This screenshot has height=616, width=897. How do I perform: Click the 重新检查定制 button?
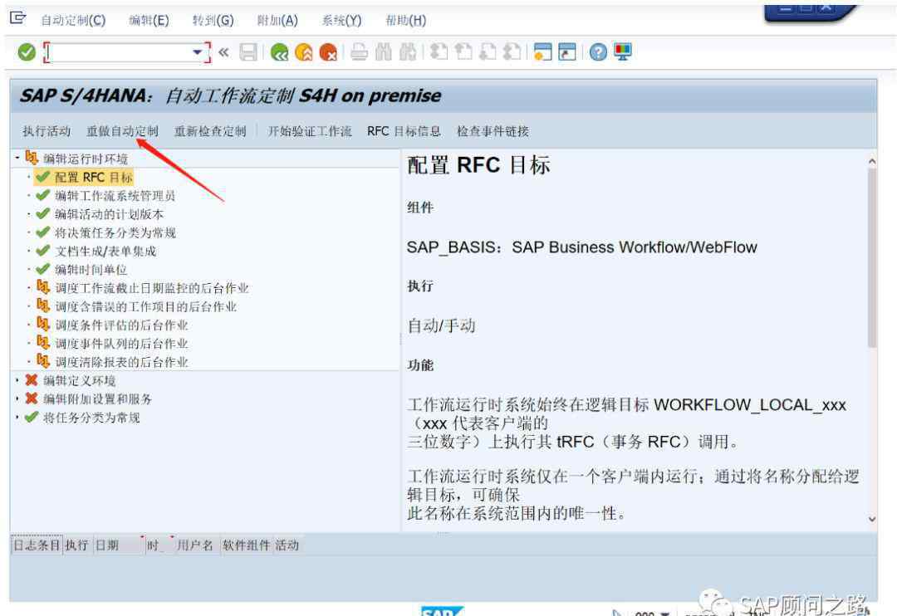click(210, 131)
